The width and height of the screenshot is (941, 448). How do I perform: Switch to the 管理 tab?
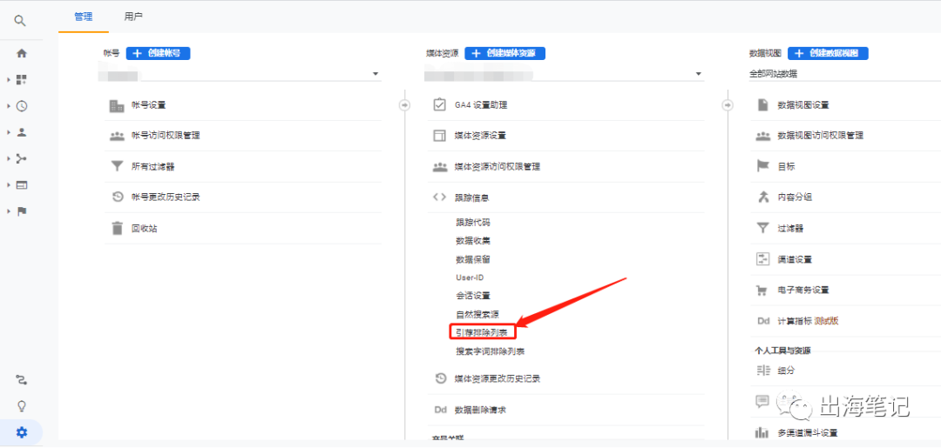(84, 17)
